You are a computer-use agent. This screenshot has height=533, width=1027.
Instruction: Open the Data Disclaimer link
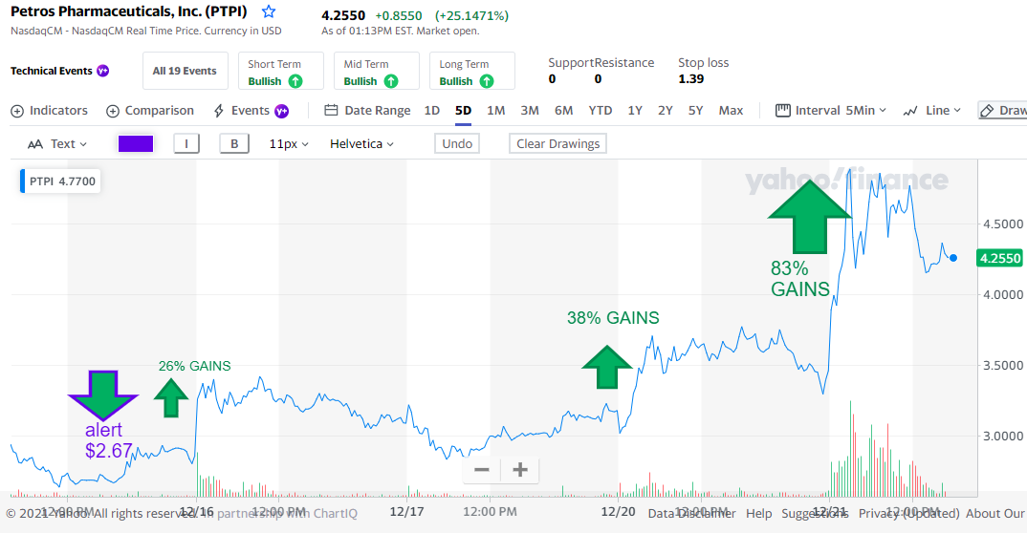coord(691,513)
